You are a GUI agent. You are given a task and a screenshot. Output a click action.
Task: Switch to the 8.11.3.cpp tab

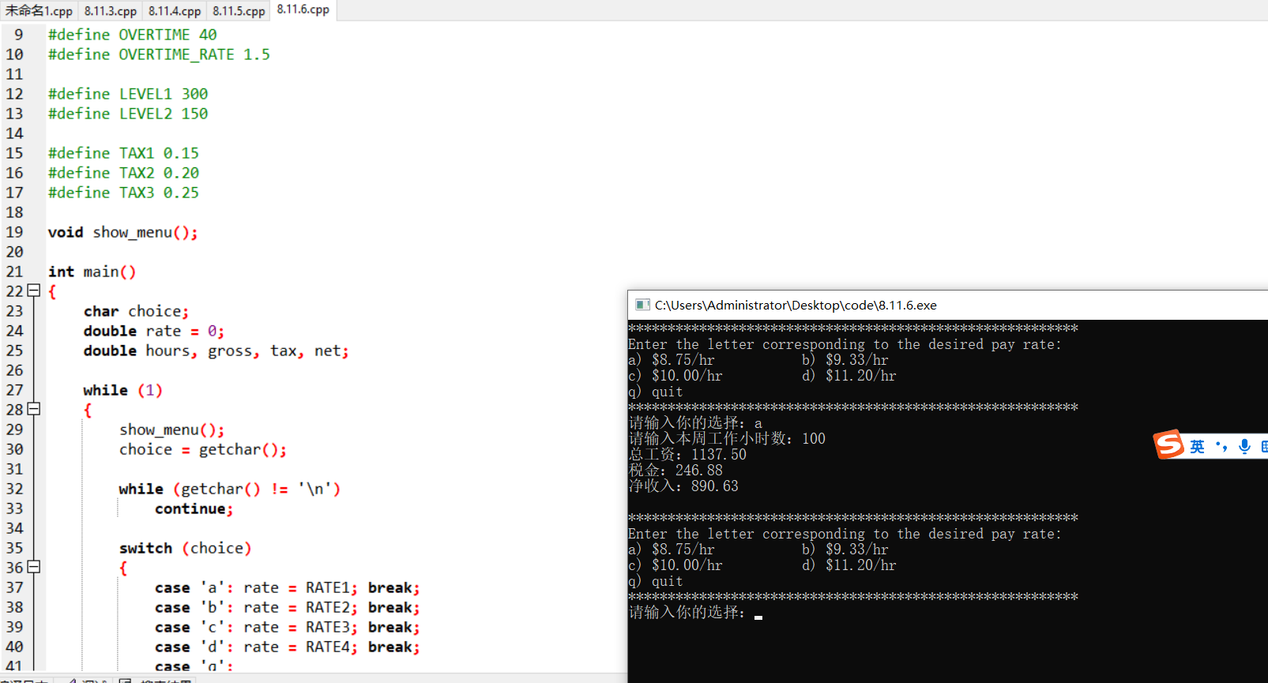tap(110, 11)
